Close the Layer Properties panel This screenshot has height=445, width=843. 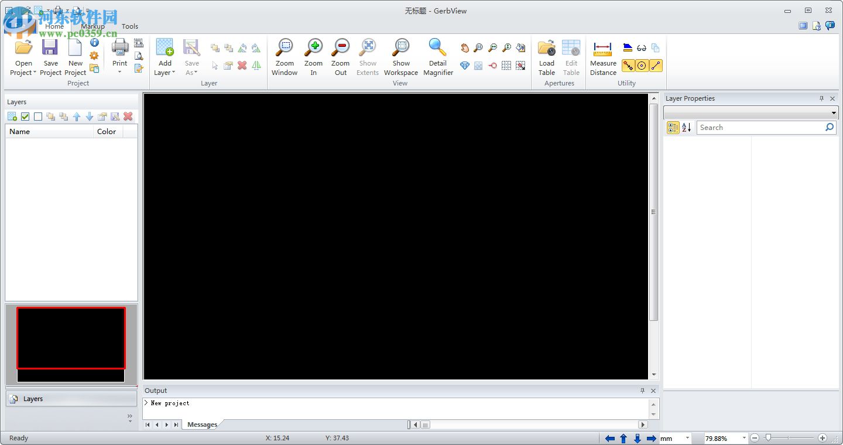pyautogui.click(x=832, y=98)
